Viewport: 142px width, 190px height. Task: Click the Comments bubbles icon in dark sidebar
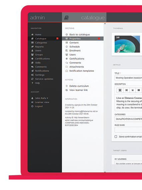pyautogui.click(x=32, y=67)
